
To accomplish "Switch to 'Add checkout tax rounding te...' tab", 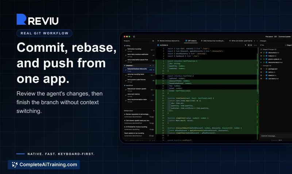I will 213,41.
